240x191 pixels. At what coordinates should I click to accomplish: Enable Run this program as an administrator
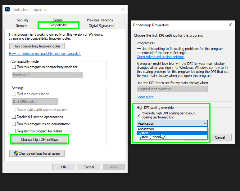tap(14, 124)
